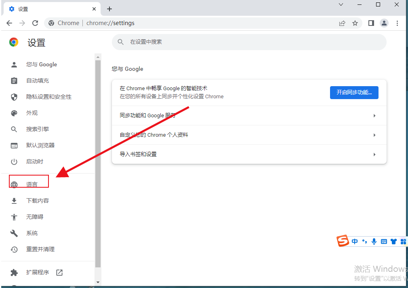Click the Chrome site info icon in address bar
The width and height of the screenshot is (408, 288).
point(51,23)
